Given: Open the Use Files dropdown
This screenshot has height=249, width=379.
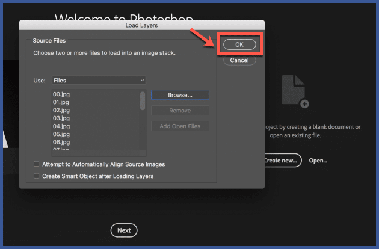Looking at the screenshot, I should point(99,80).
